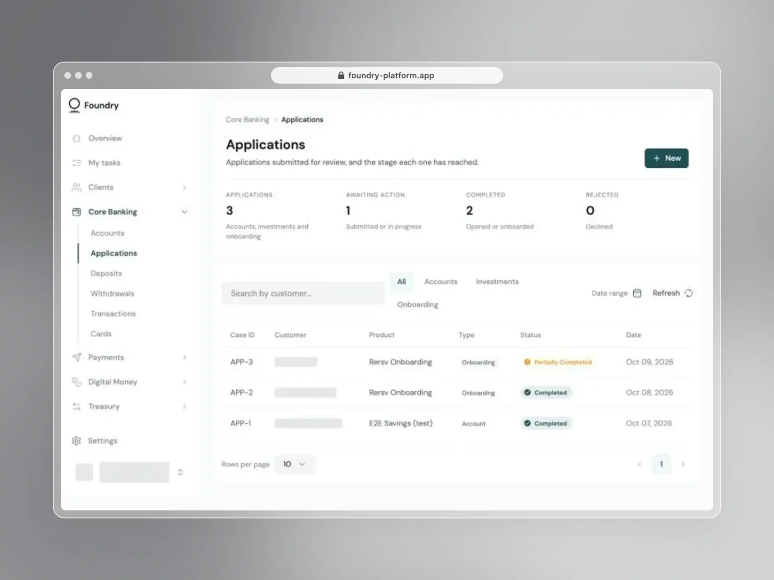Click the Date range calendar icon
This screenshot has height=580, width=774.
pos(637,293)
